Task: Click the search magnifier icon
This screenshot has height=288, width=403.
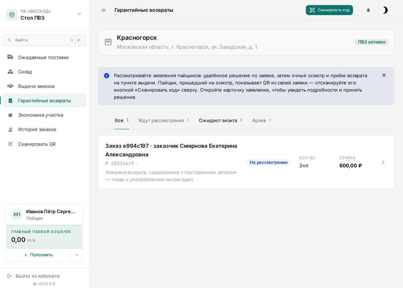Action: [9, 40]
